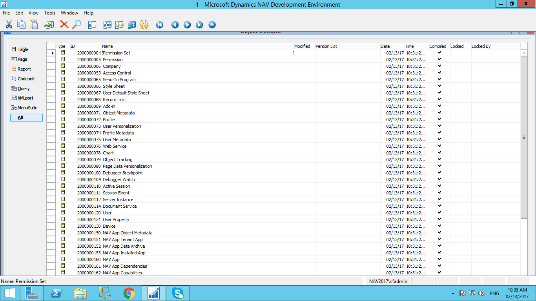Viewport: 536px width, 301px height.
Task: Click the Show All grid toolbar icon
Action: pyautogui.click(x=132, y=25)
